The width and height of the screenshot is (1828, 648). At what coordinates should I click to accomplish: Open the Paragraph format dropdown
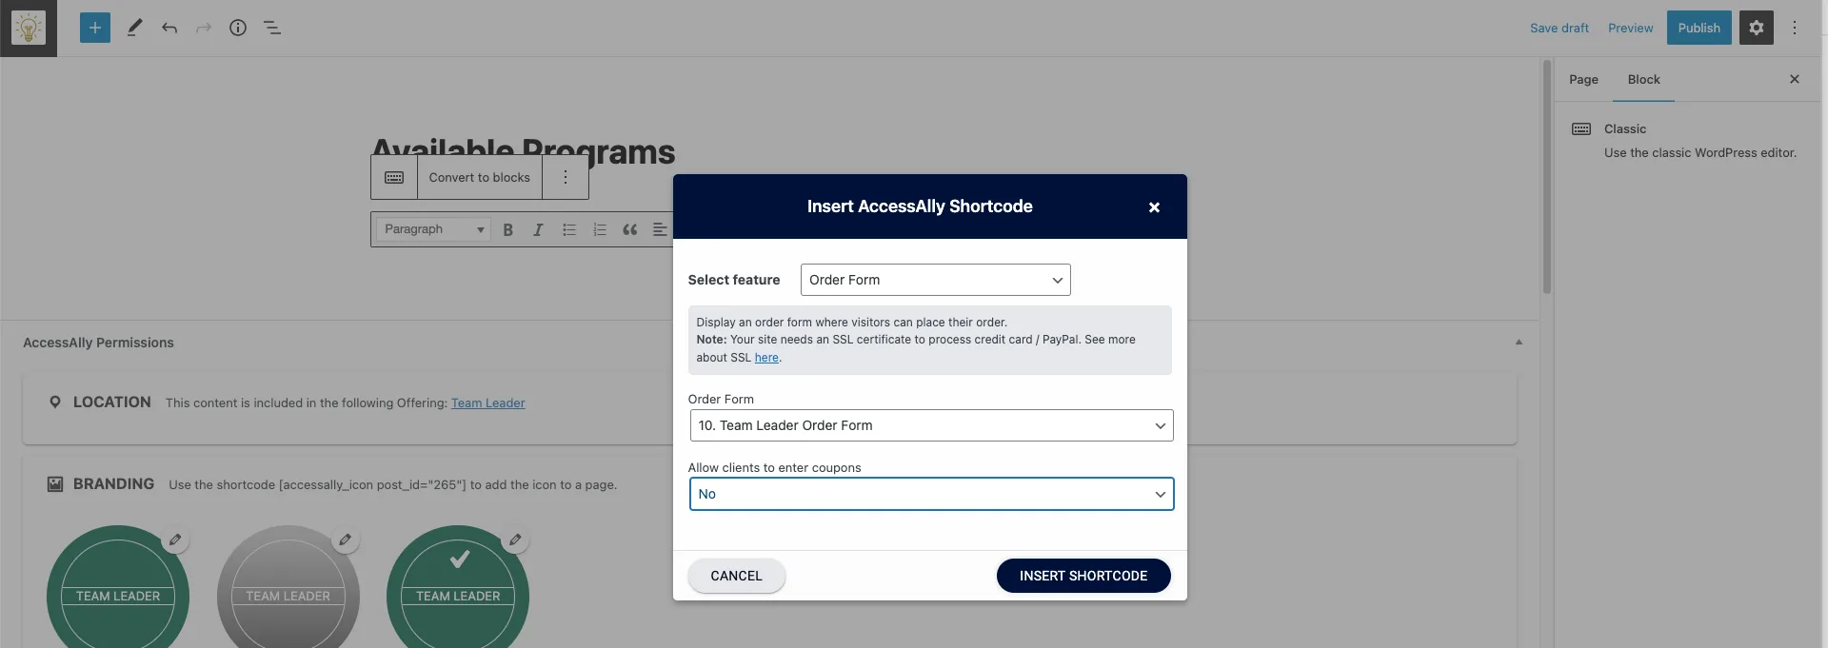434,229
